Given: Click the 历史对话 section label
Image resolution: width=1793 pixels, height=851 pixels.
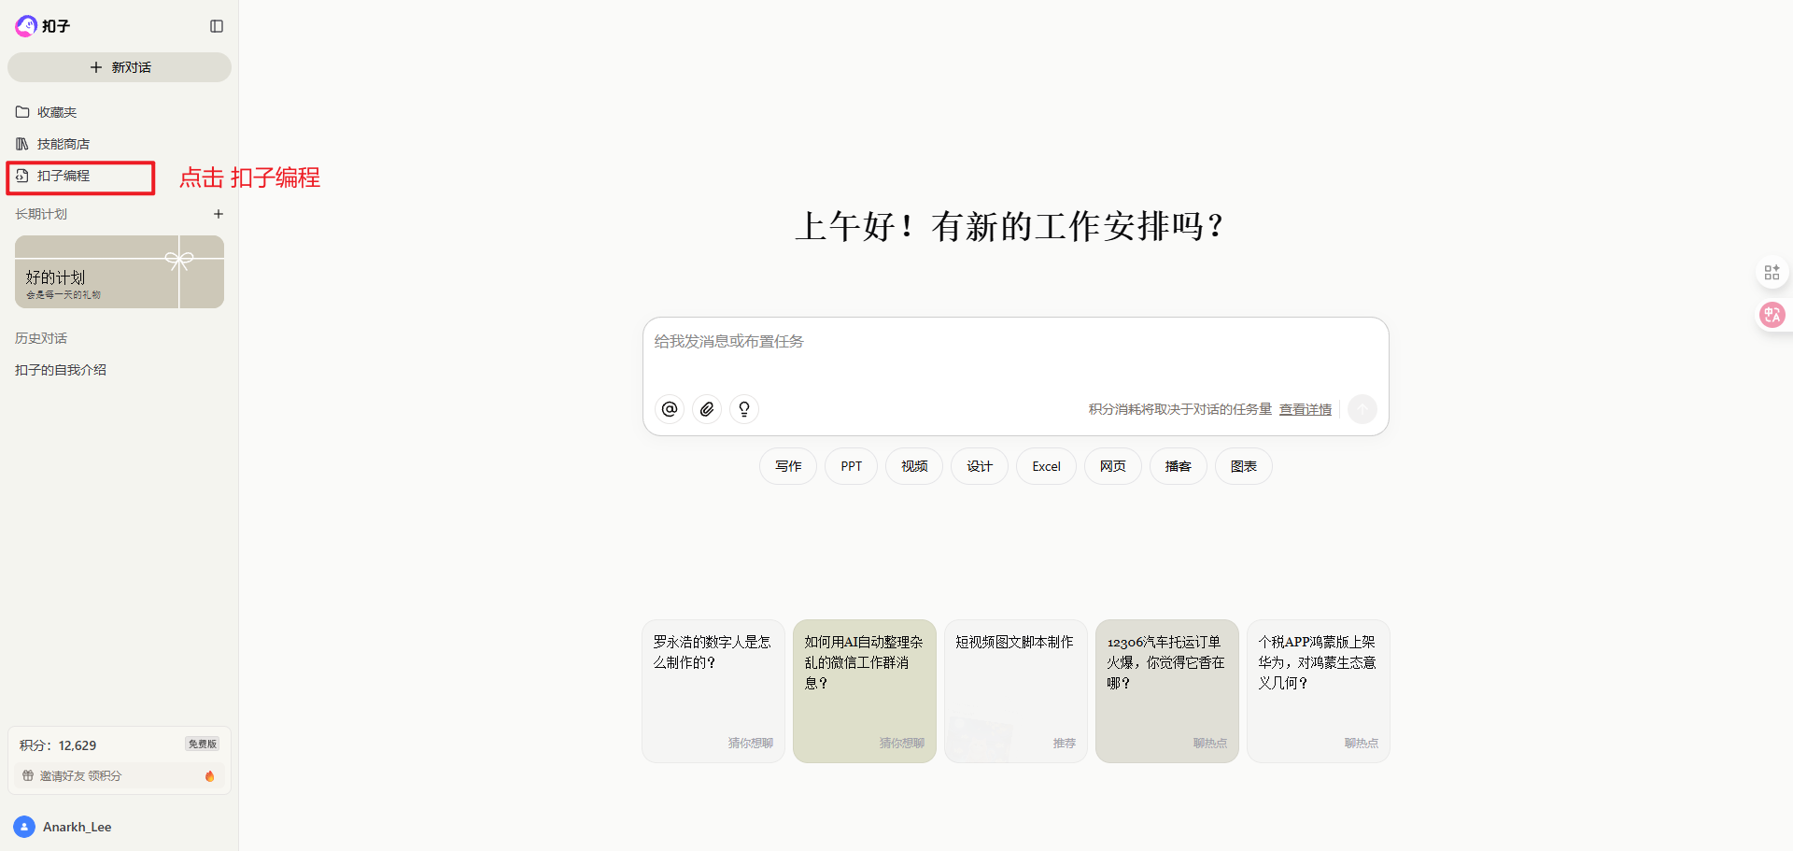Looking at the screenshot, I should click(41, 338).
